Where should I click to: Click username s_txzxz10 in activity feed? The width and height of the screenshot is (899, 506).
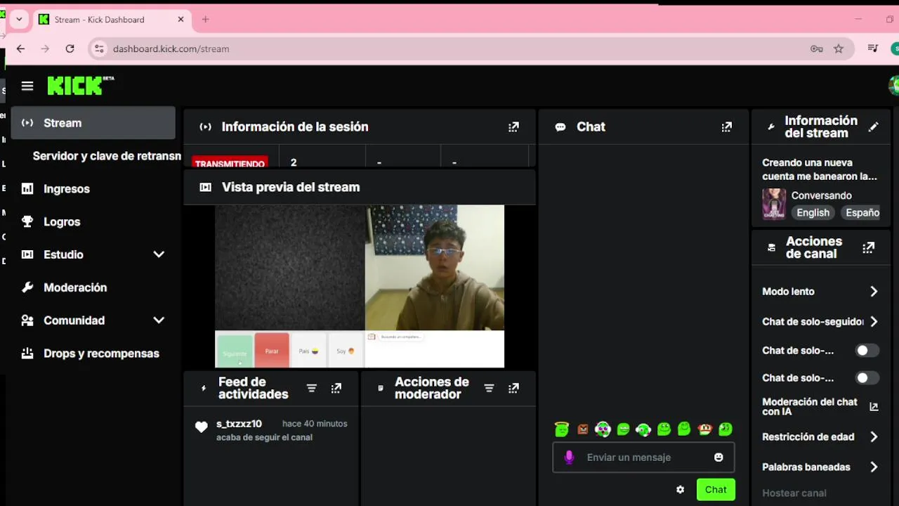(239, 424)
